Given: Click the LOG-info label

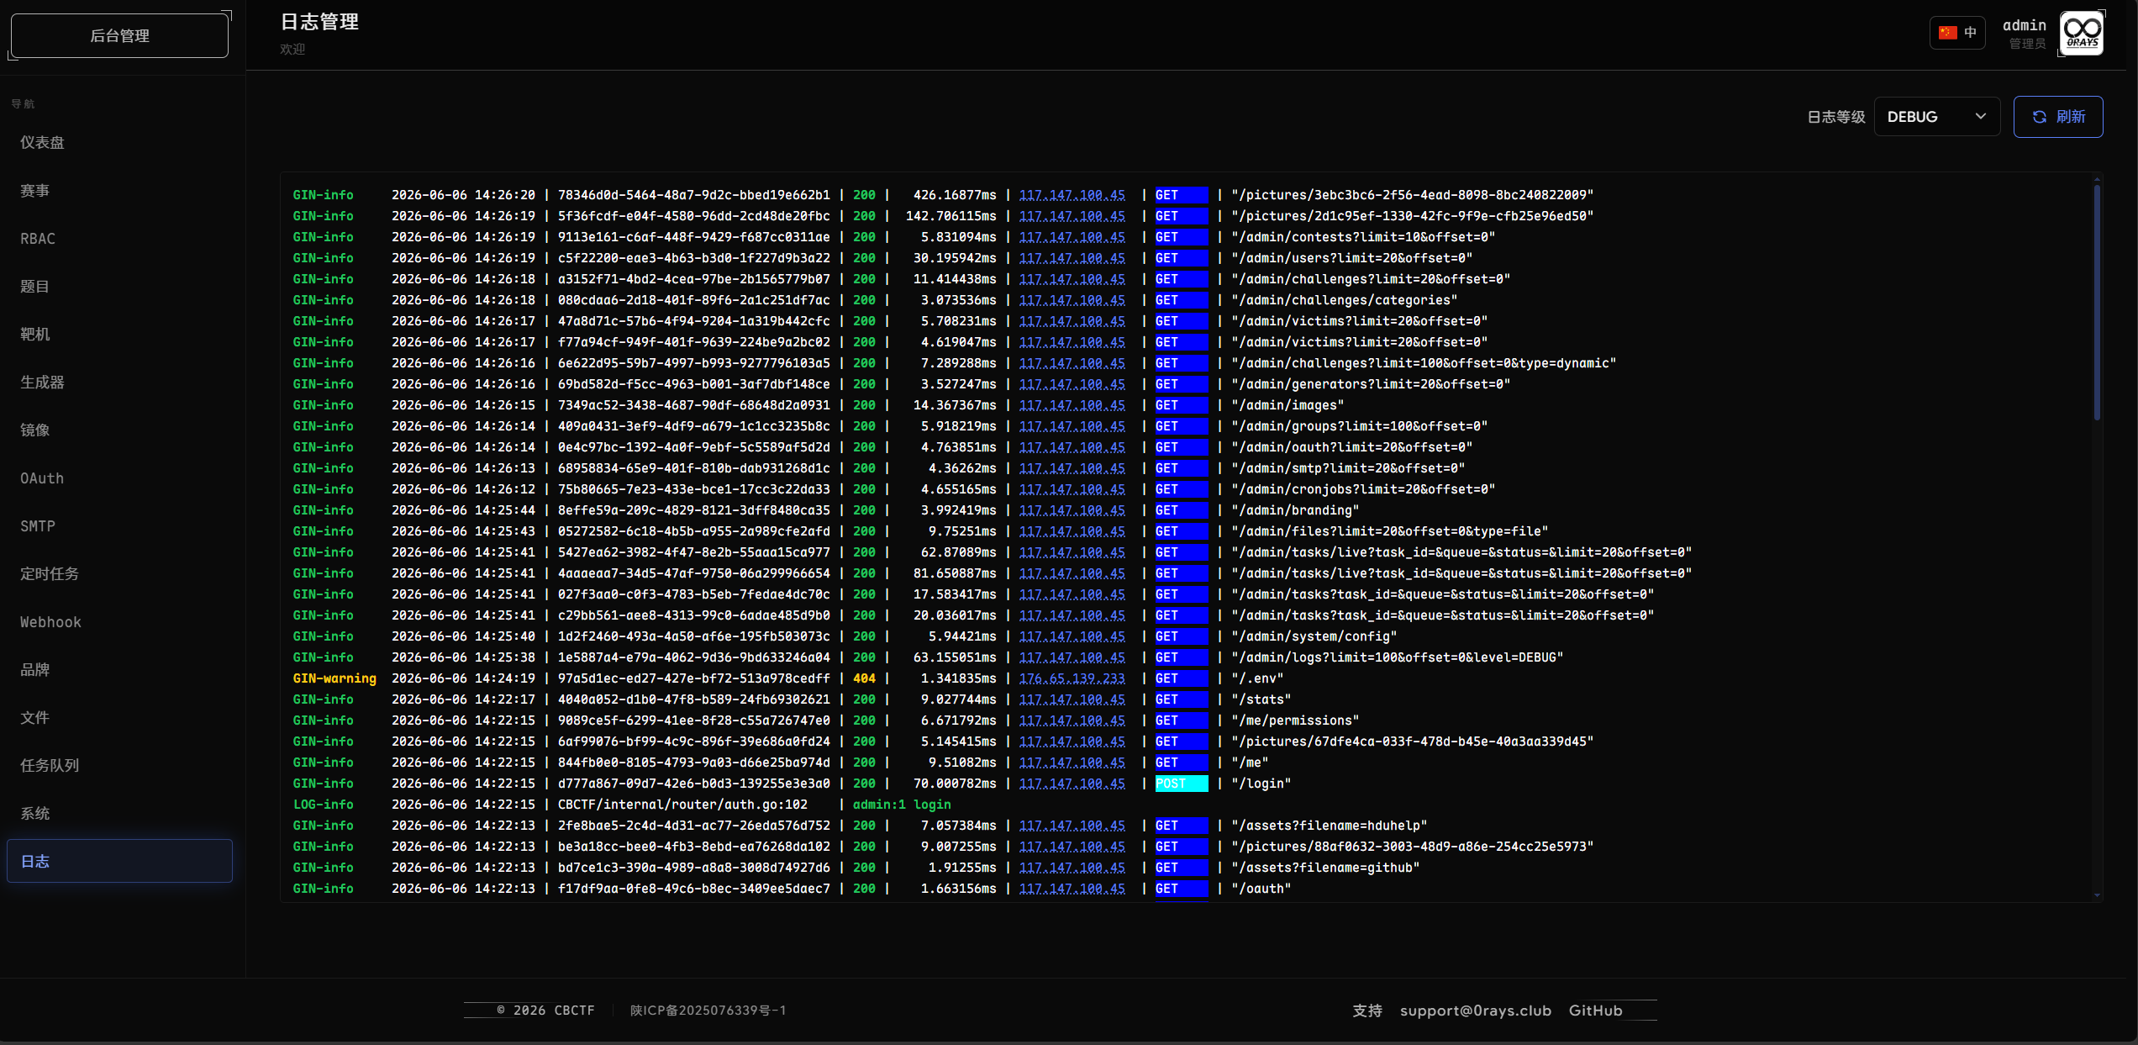Looking at the screenshot, I should click(323, 805).
